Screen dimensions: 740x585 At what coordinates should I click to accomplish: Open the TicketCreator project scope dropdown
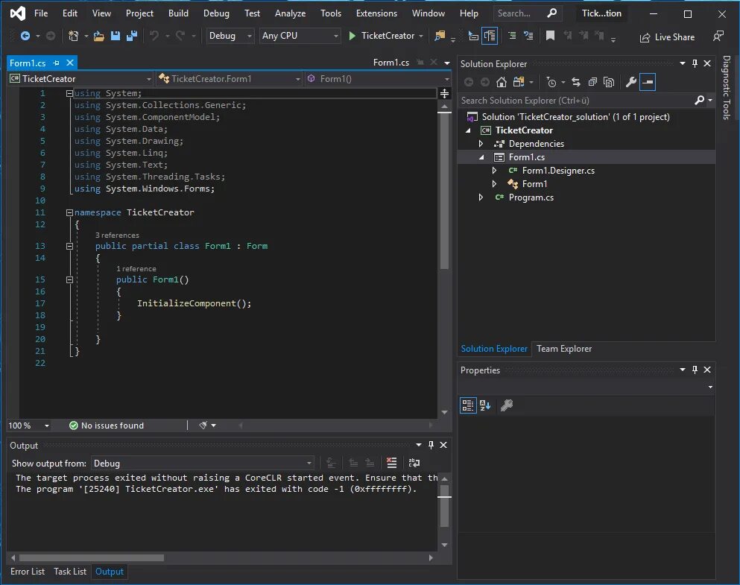pyautogui.click(x=80, y=79)
